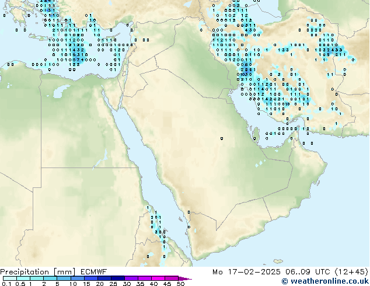Viewport: 370px width, 286px height.
Task: Click the legend label '0.5'
Action: pos(20,284)
